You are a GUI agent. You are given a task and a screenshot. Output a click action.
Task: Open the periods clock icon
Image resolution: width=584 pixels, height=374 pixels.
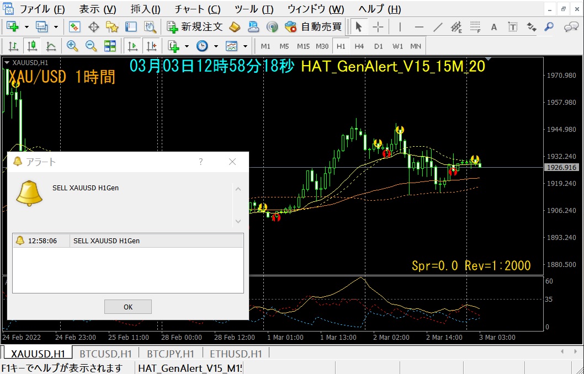202,46
